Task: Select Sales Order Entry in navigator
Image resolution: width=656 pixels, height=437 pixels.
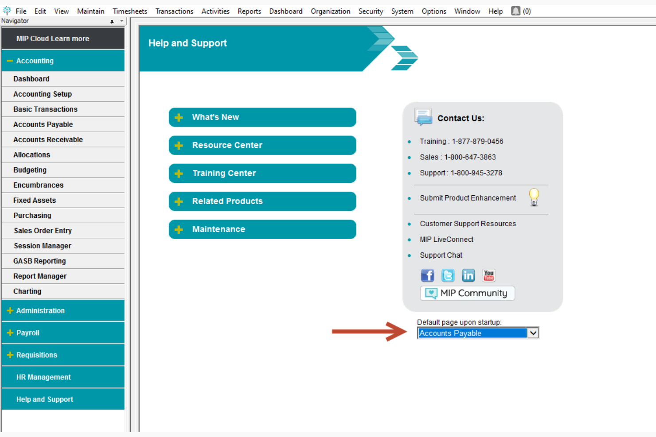Action: click(63, 231)
